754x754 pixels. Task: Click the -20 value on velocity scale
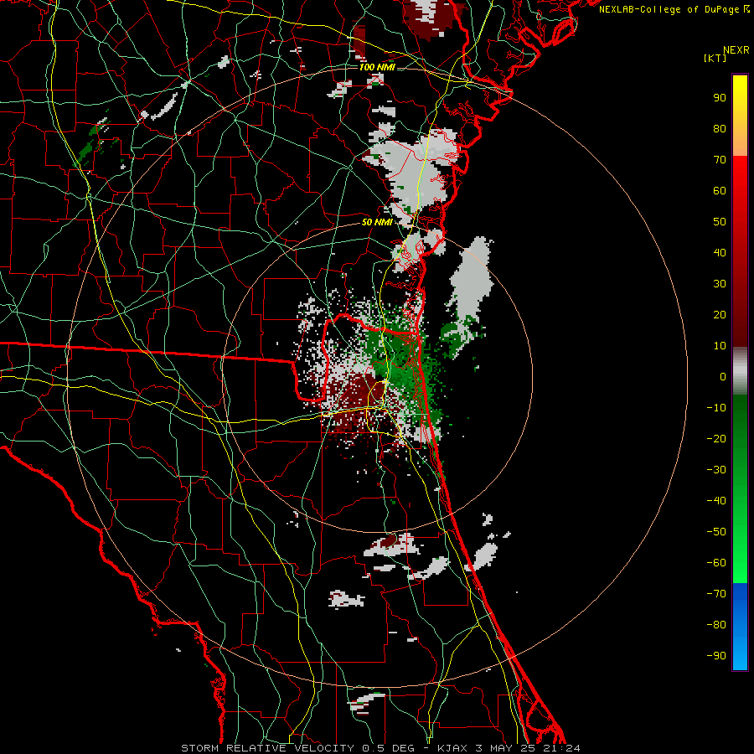click(716, 439)
